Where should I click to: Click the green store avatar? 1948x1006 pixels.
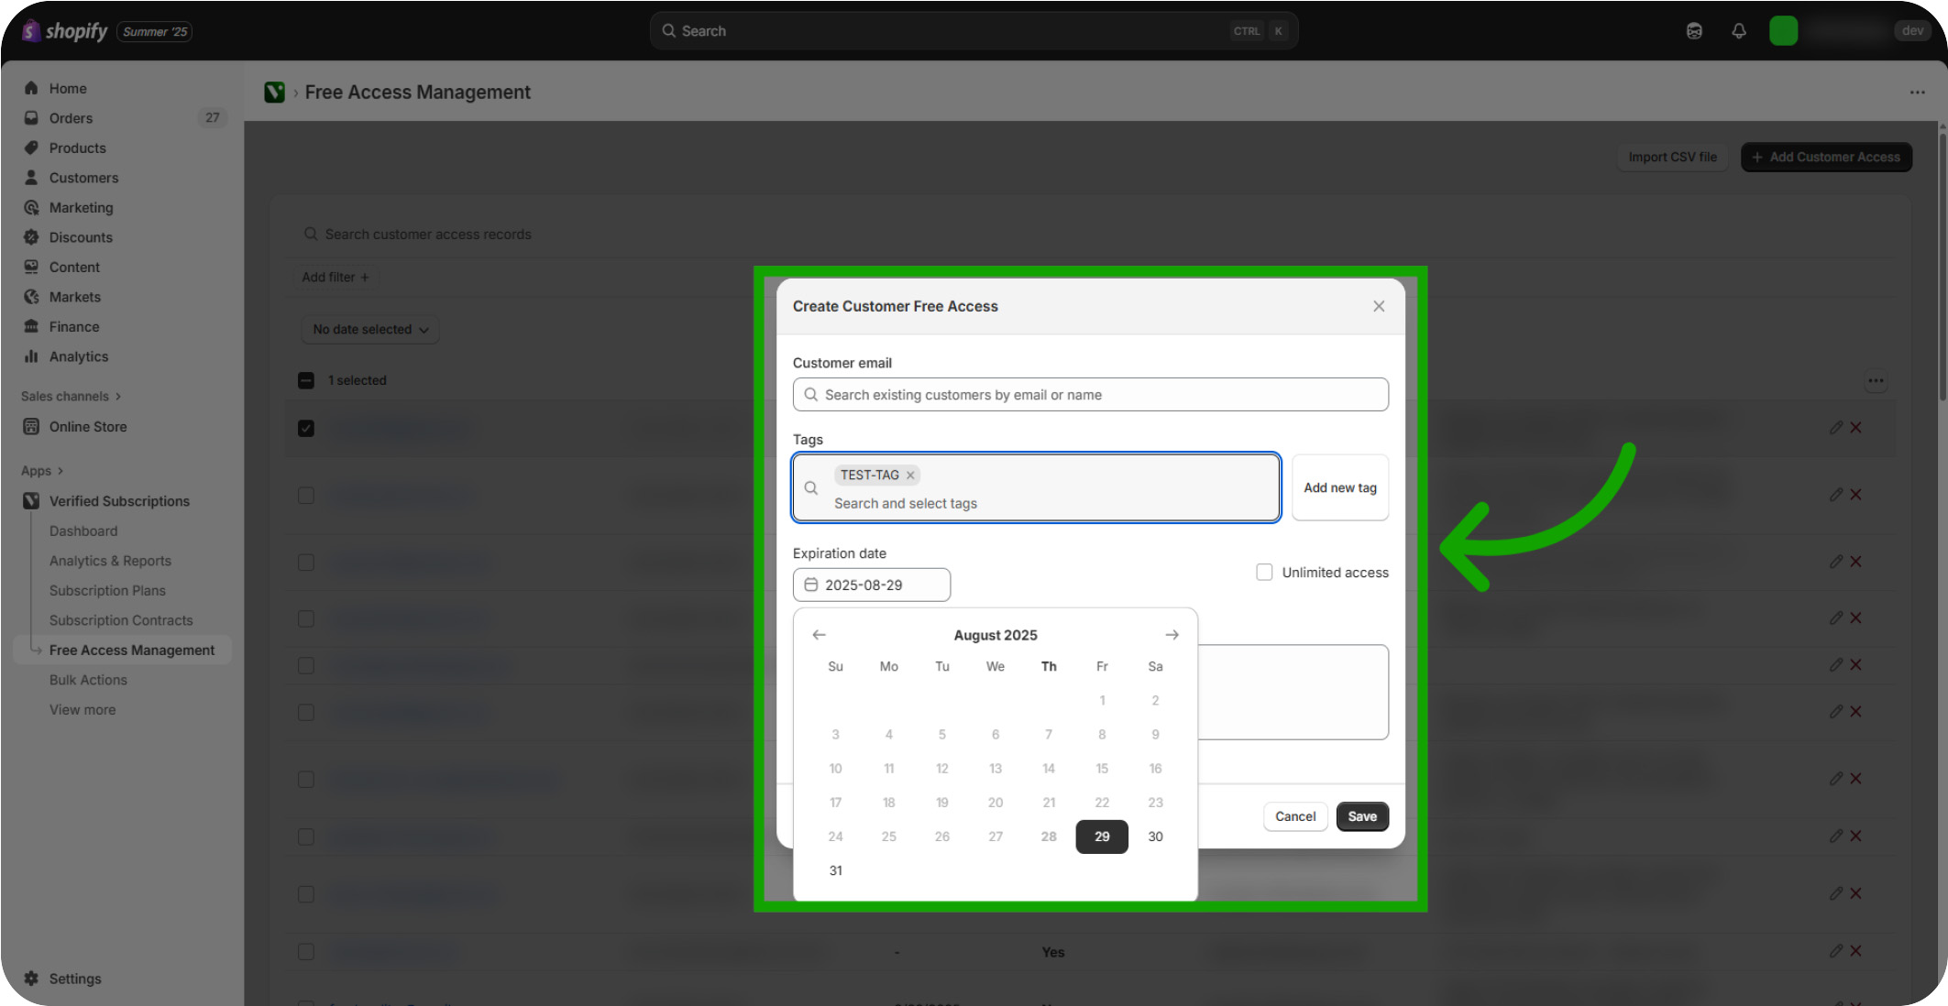(1783, 31)
